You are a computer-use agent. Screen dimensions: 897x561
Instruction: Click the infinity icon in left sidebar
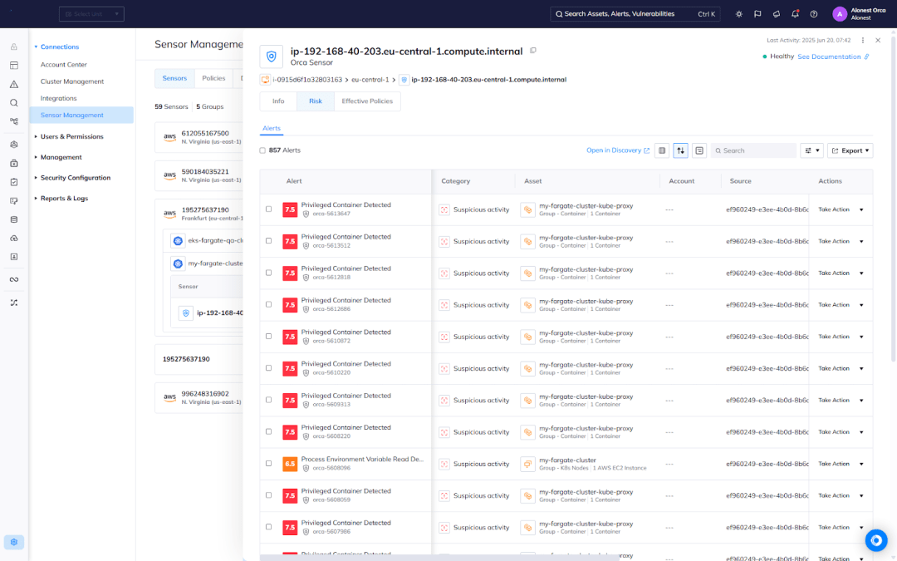(14, 279)
